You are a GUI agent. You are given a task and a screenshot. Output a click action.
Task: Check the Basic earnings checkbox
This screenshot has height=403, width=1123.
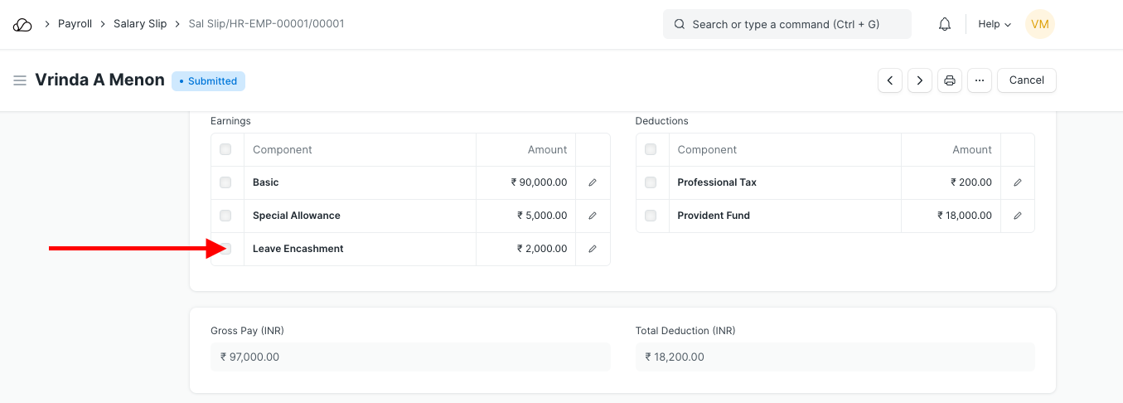225,182
